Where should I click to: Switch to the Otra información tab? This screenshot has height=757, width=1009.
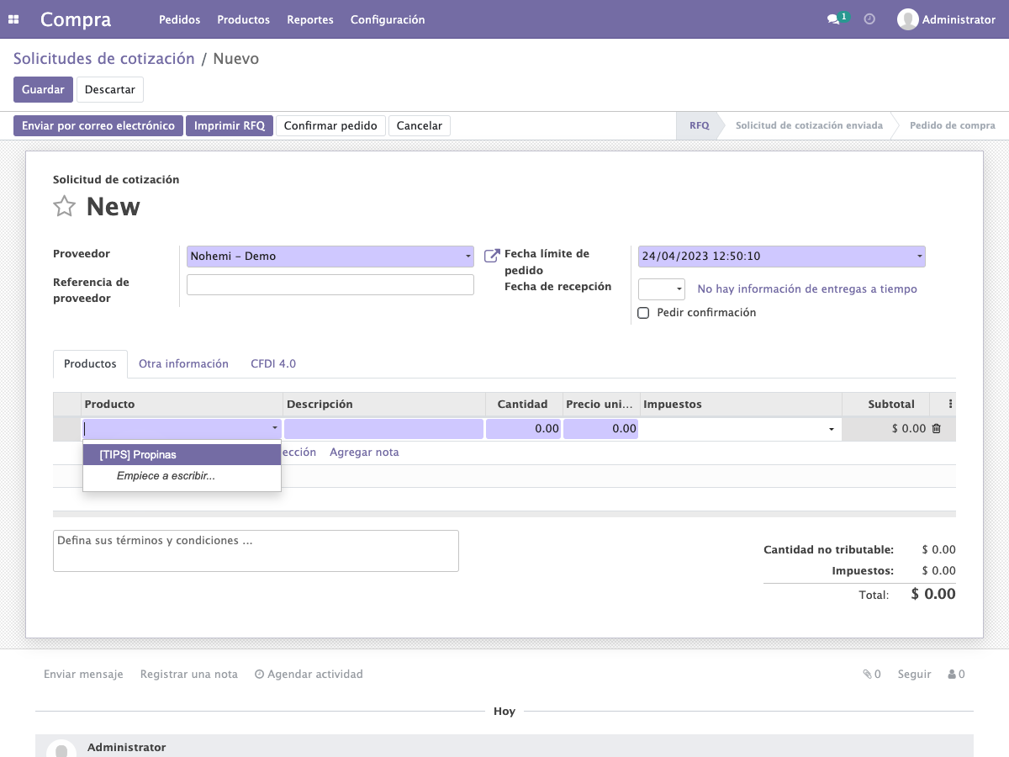[x=183, y=364]
